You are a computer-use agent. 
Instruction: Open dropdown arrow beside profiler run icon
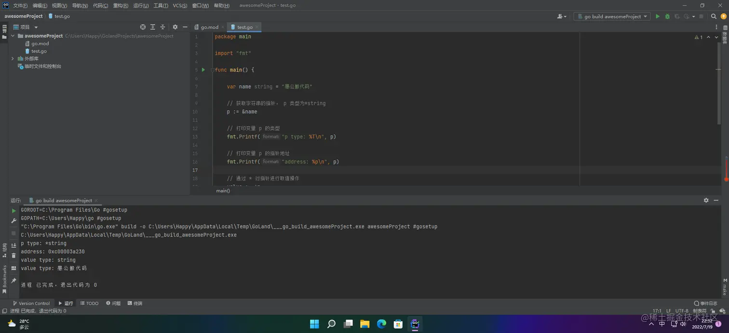click(x=693, y=16)
